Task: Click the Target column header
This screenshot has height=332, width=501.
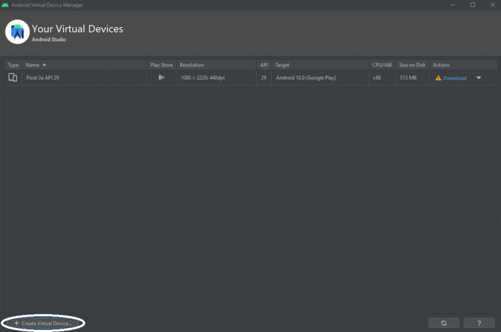Action: [320, 64]
